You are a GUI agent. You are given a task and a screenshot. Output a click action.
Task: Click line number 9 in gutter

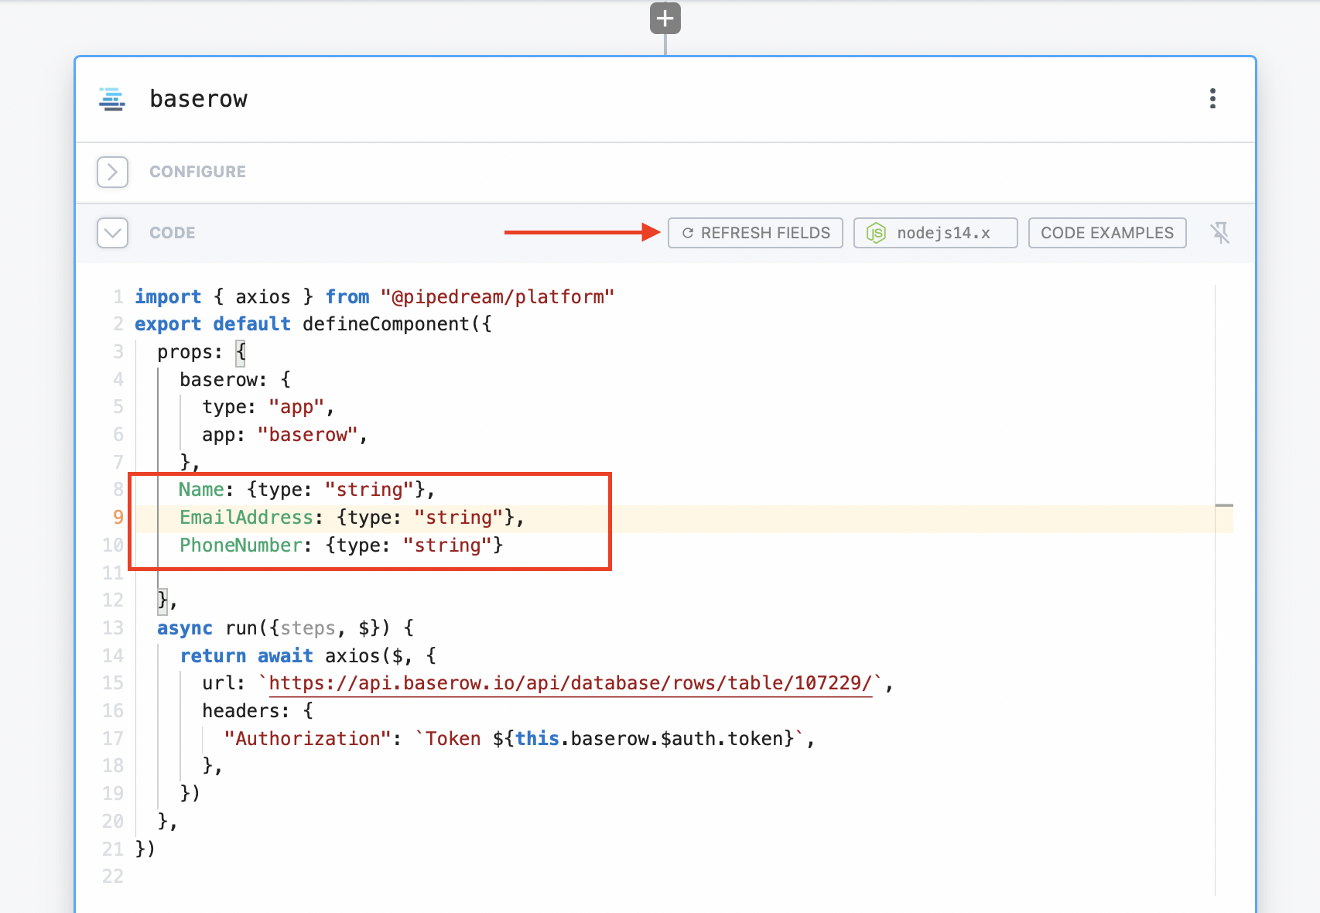(x=118, y=518)
